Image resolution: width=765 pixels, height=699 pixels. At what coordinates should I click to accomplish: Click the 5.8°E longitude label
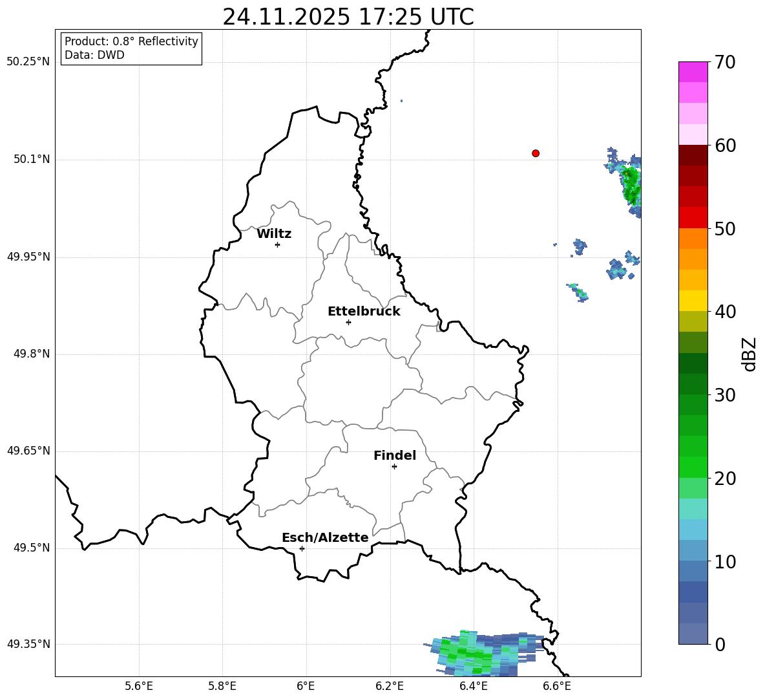click(222, 686)
